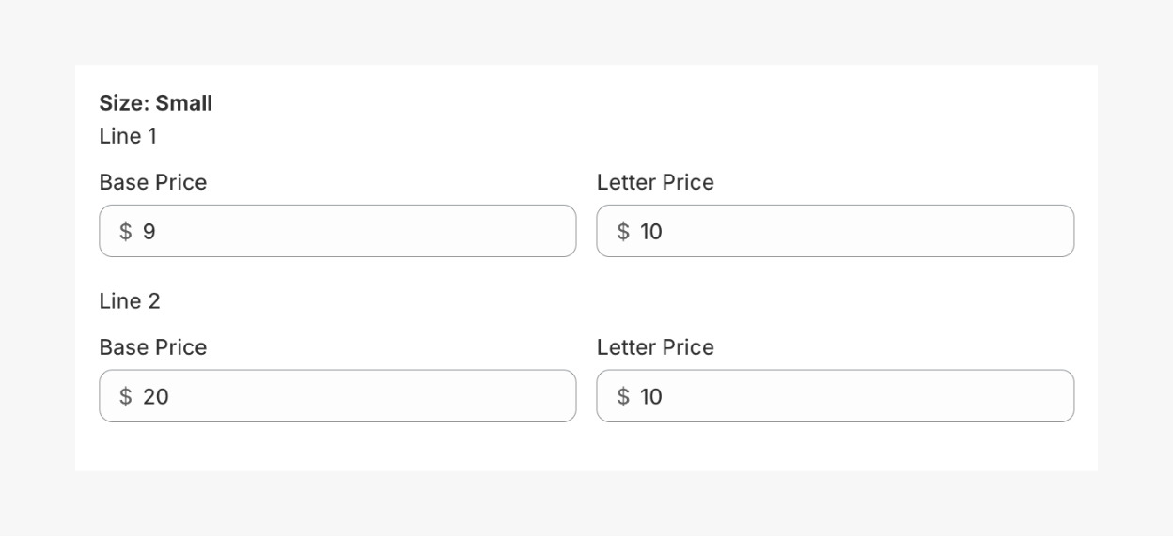Click the "Line 1" section label
This screenshot has height=536, width=1173.
[128, 136]
